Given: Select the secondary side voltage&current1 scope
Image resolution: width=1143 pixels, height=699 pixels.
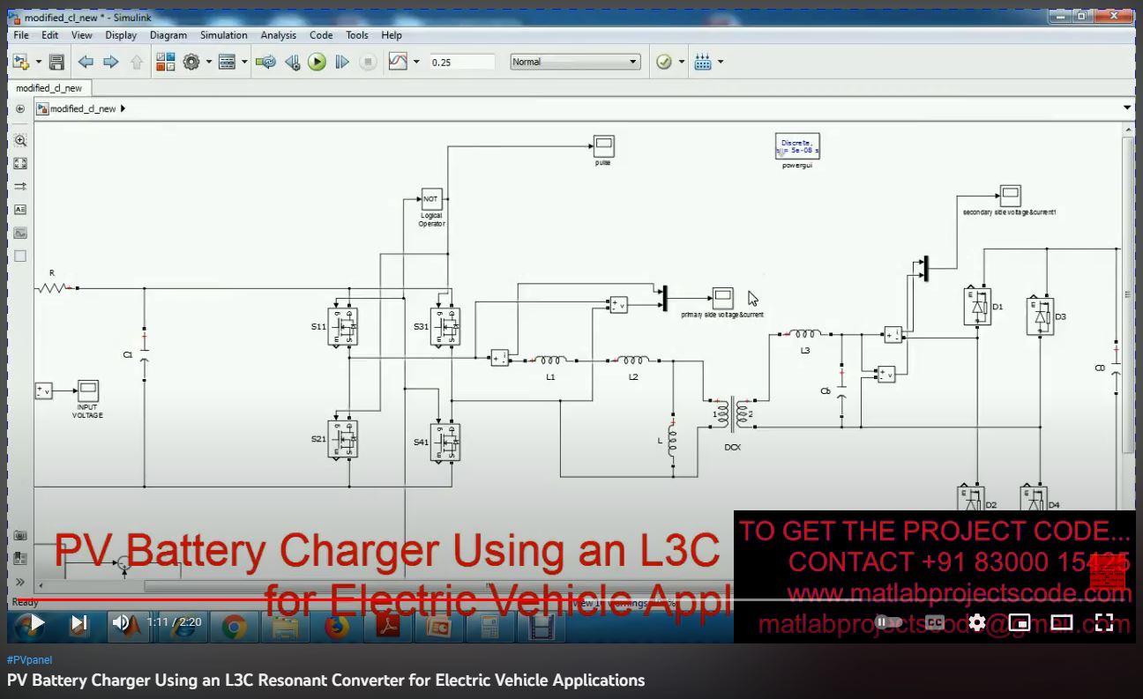Looking at the screenshot, I should point(1010,196).
